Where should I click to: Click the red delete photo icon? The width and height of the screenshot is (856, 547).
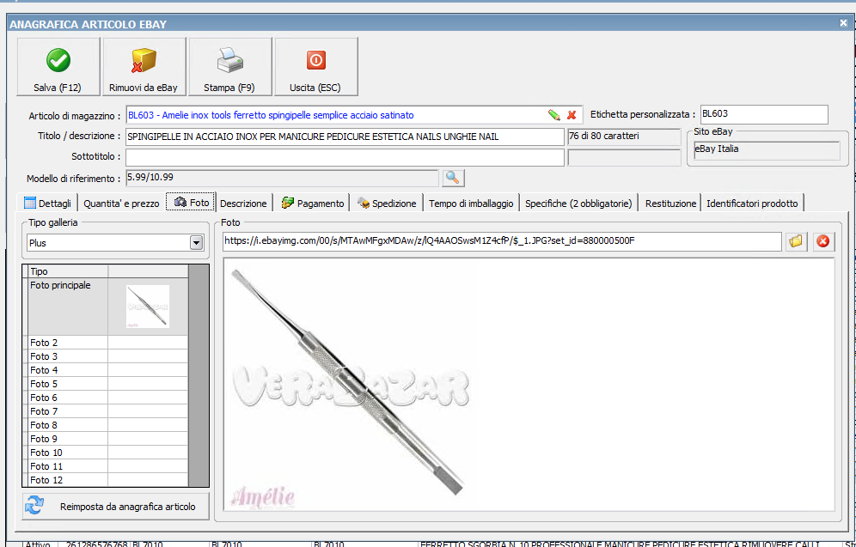coord(822,241)
